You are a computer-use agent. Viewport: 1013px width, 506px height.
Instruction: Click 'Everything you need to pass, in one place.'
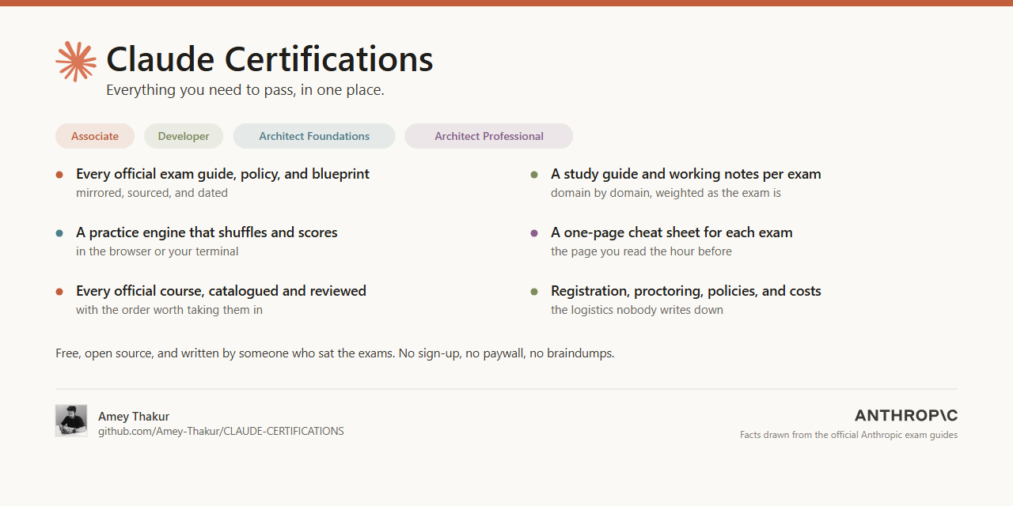pos(245,90)
